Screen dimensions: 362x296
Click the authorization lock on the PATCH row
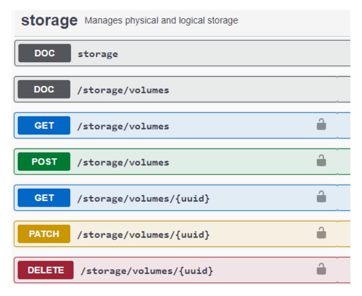pyautogui.click(x=321, y=233)
